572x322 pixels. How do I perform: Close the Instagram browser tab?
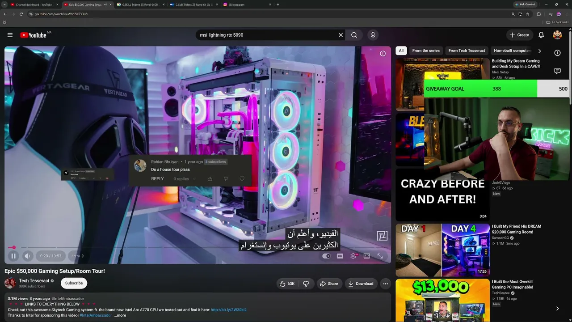[270, 4]
